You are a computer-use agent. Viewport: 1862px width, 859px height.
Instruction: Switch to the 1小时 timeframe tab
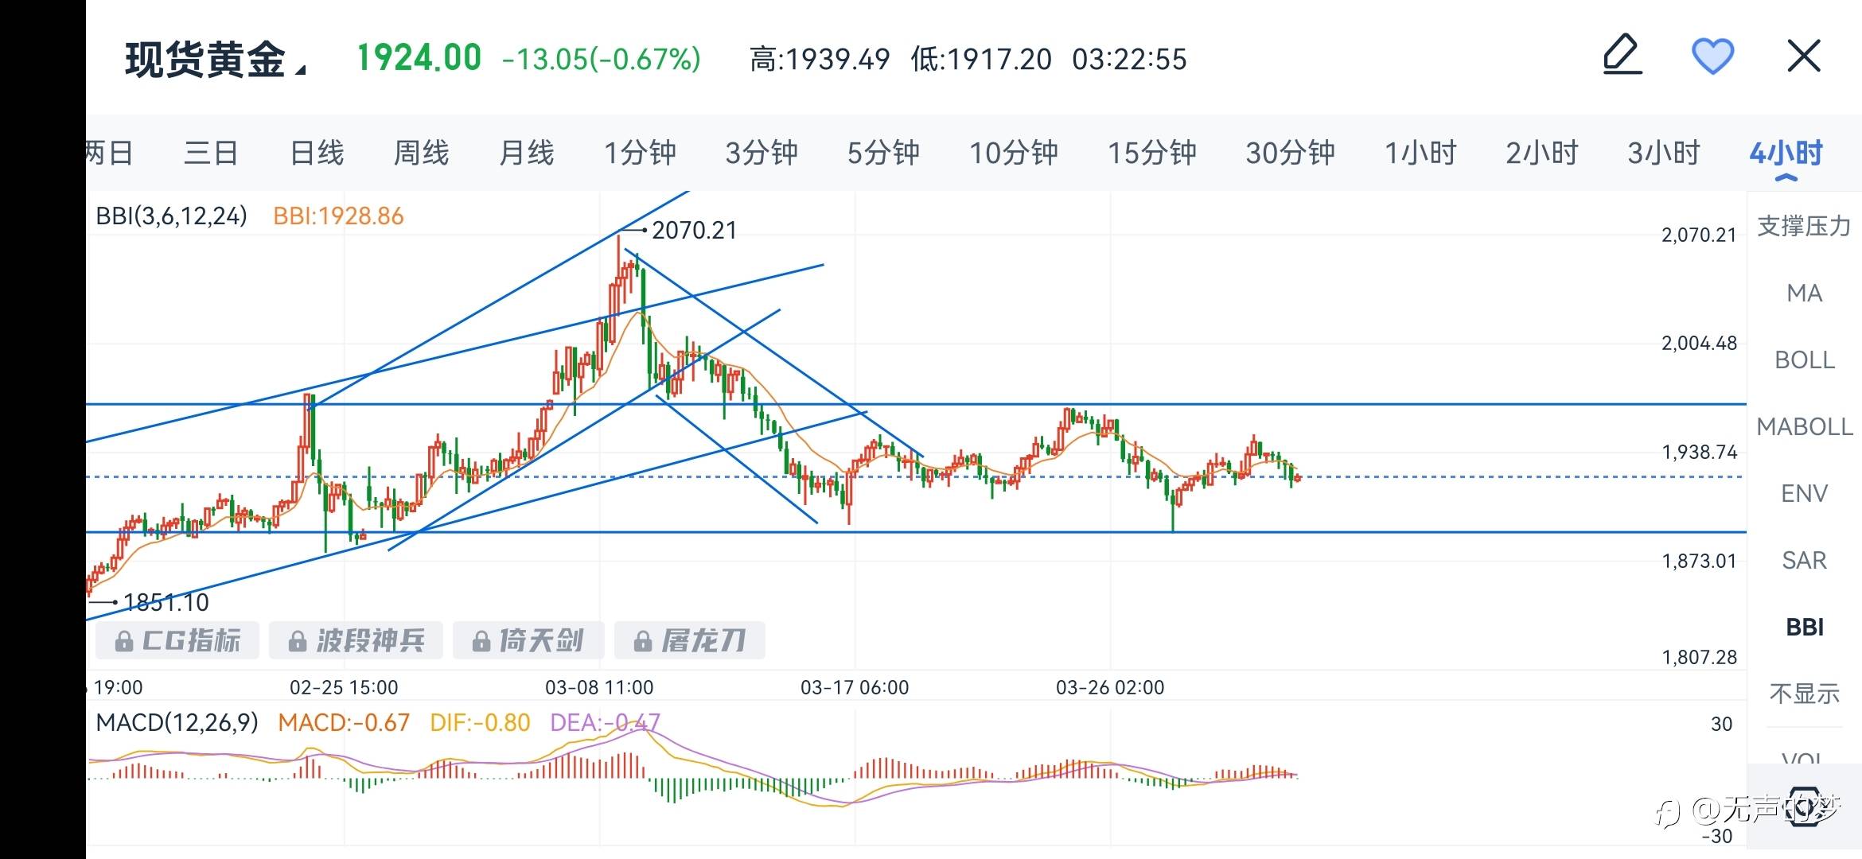[x=1420, y=153]
